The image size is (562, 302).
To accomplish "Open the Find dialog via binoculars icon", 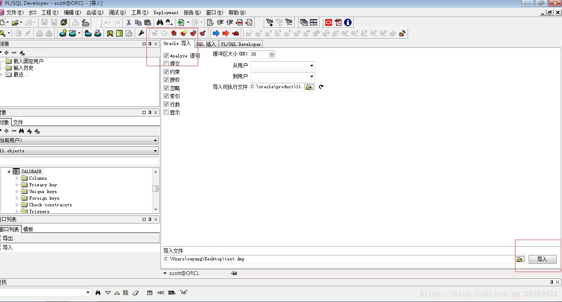I will tap(160, 22).
